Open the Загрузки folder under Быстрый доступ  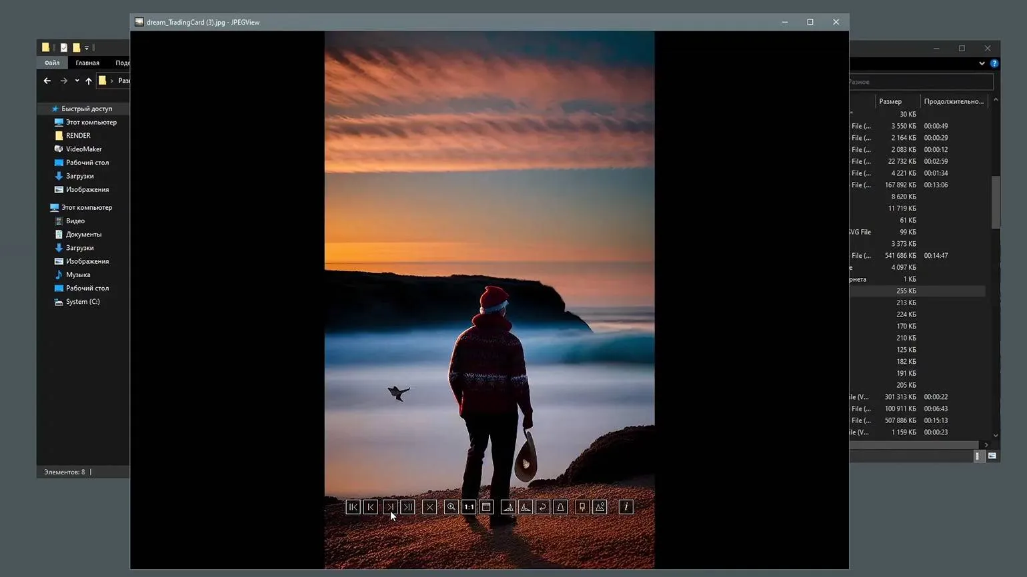click(79, 176)
